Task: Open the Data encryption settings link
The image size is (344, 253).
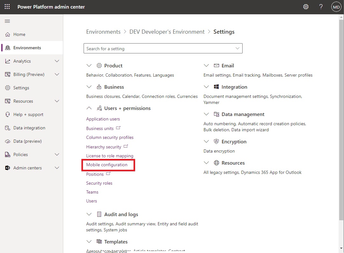Action: click(219, 151)
